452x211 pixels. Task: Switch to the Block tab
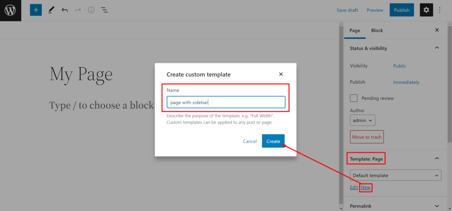pyautogui.click(x=377, y=30)
